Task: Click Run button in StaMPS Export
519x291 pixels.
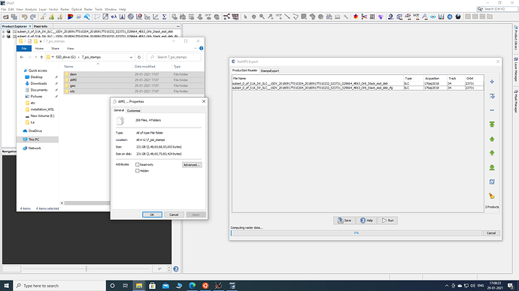Action: [387, 220]
